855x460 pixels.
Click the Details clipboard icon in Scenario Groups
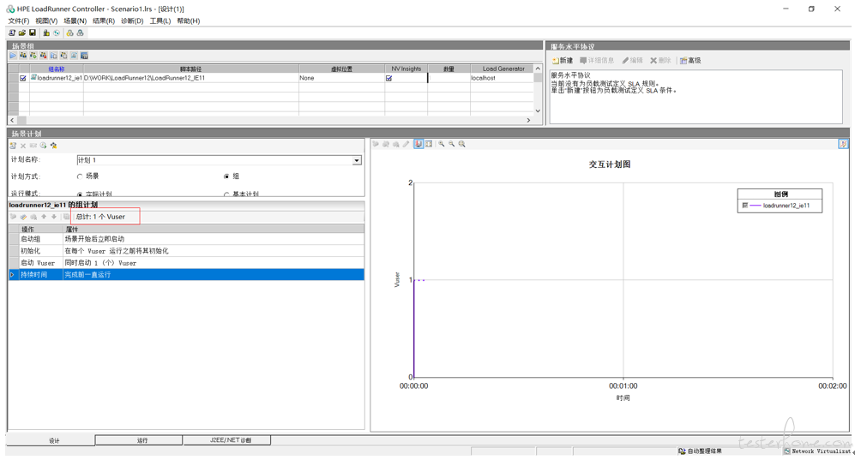(x=63, y=56)
